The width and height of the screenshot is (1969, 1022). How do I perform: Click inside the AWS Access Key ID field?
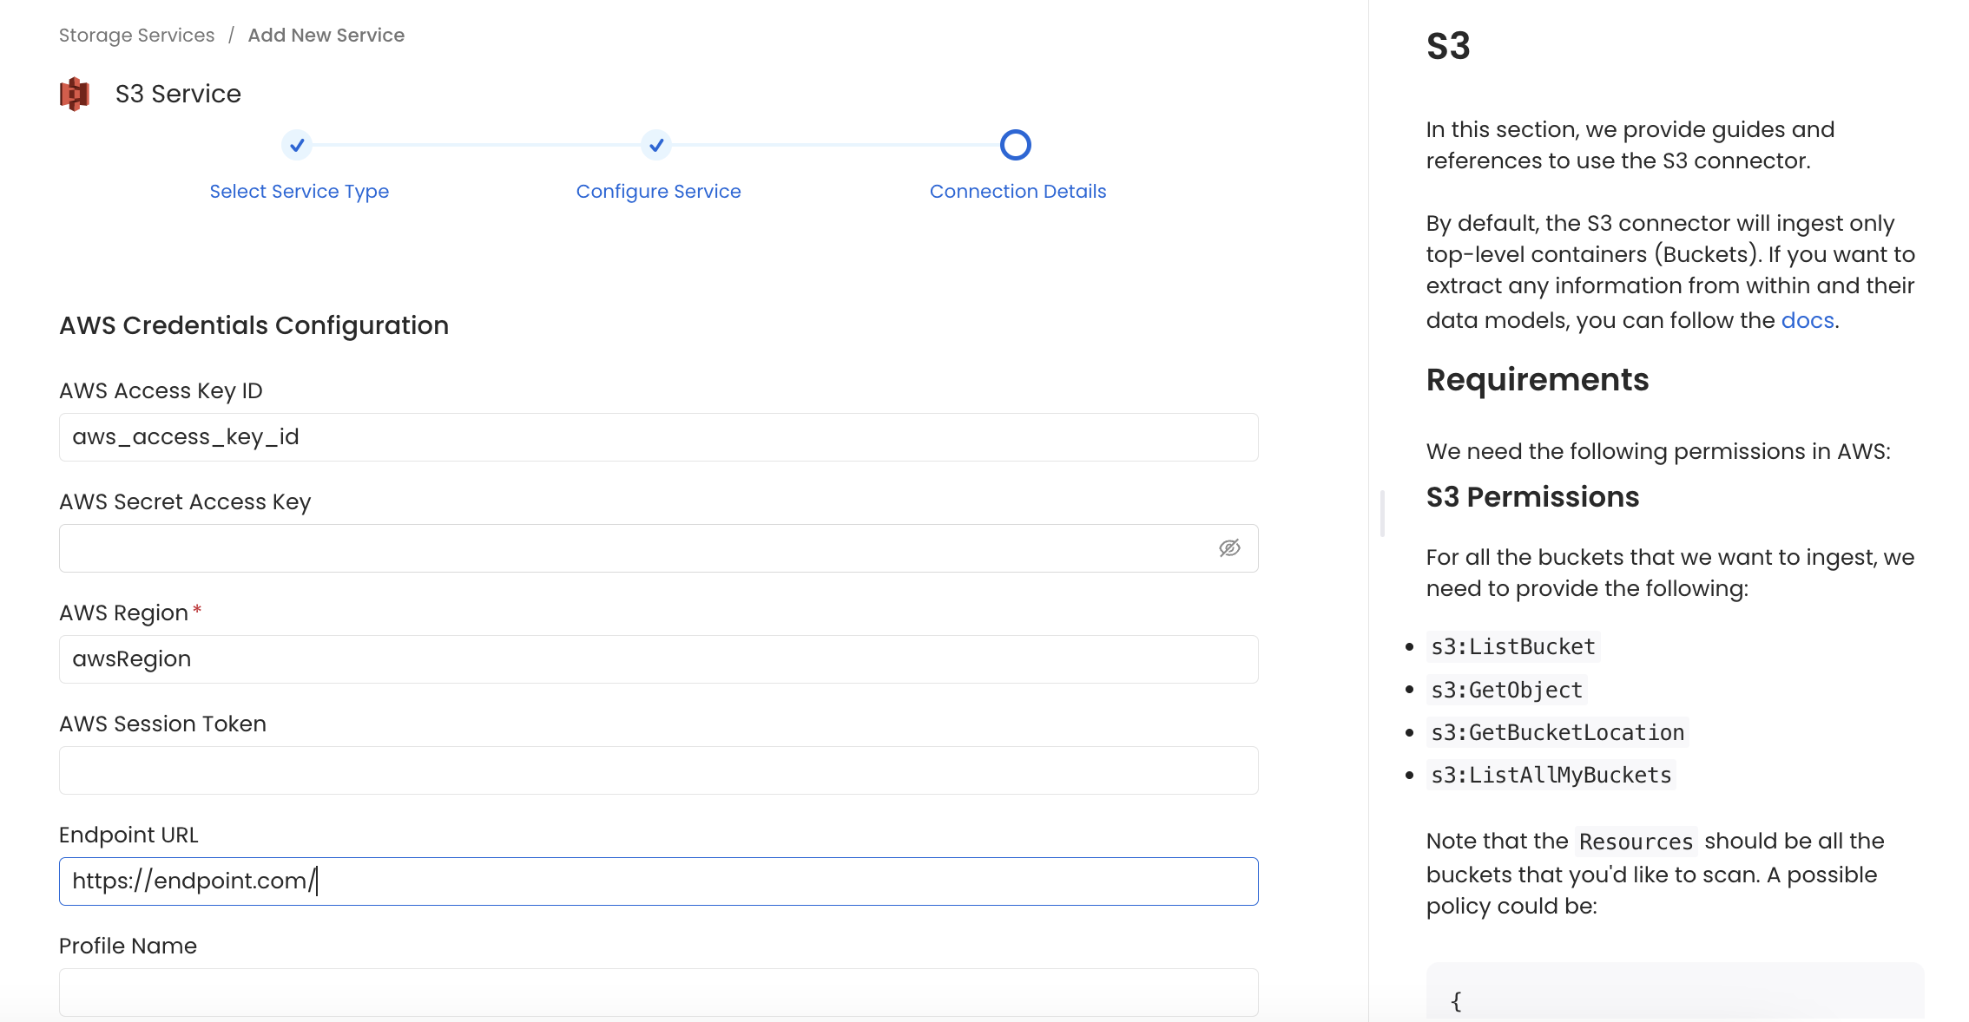coord(657,436)
